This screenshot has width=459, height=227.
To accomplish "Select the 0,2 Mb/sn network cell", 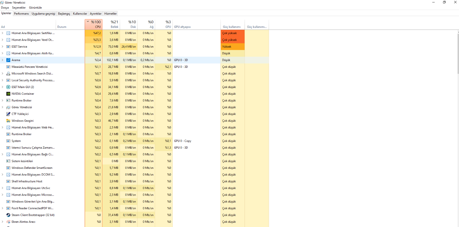I will pyautogui.click(x=147, y=60).
